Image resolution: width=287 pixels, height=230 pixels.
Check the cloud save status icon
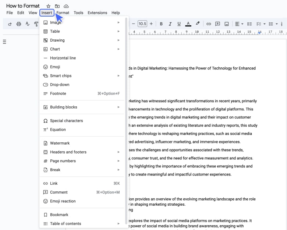66,6
